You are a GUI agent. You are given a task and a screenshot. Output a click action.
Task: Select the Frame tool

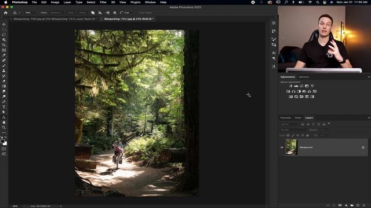[x=4, y=50]
